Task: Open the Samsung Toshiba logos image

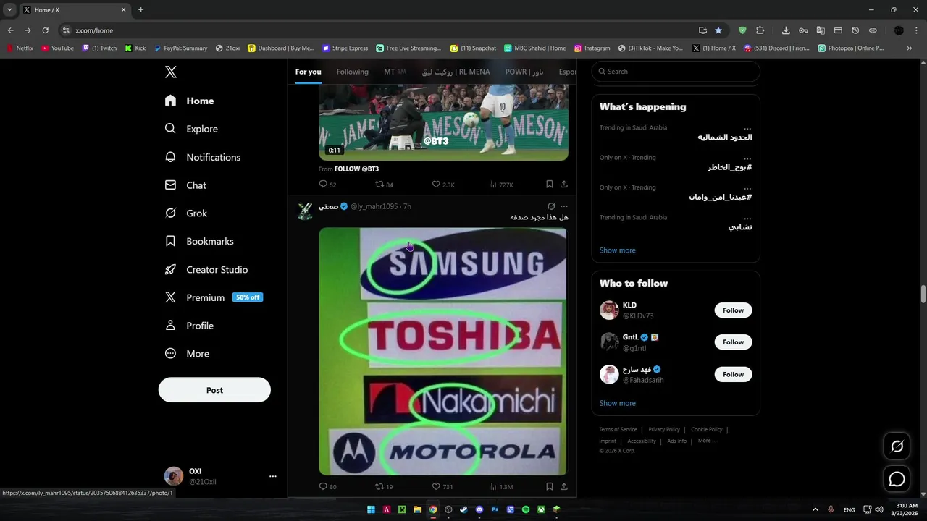Action: point(442,351)
